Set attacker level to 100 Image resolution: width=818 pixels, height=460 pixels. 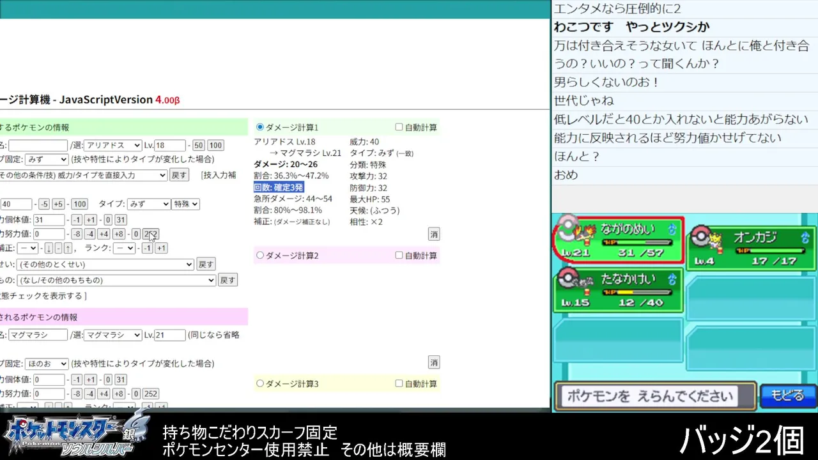tap(215, 146)
